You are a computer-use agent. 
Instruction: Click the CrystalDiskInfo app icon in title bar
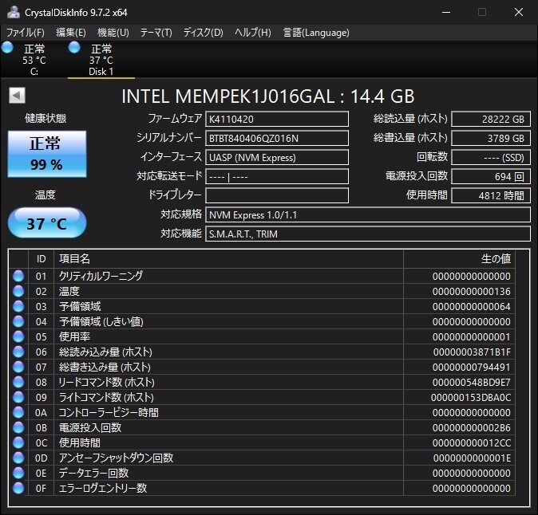pos(14,12)
